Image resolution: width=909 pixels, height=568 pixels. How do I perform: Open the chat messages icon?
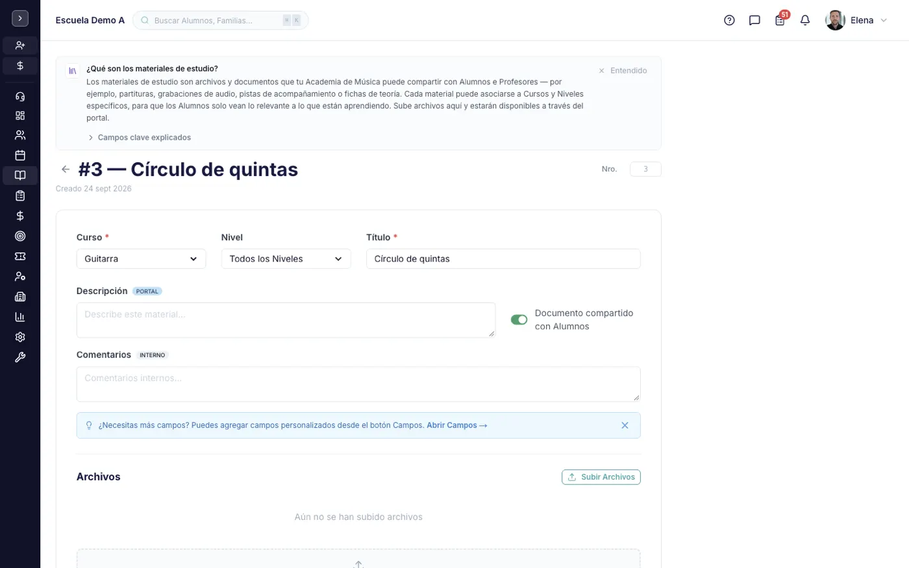coord(754,20)
